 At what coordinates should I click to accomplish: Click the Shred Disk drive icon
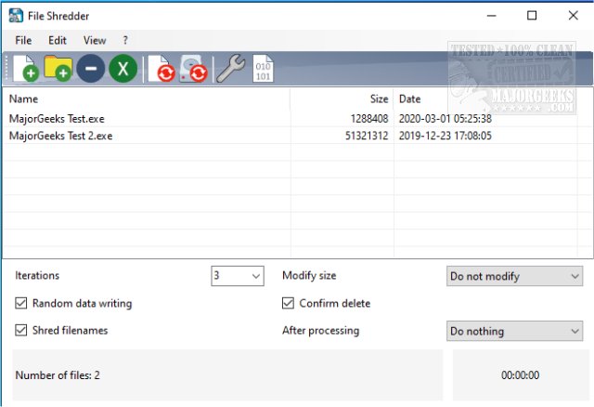(193, 70)
